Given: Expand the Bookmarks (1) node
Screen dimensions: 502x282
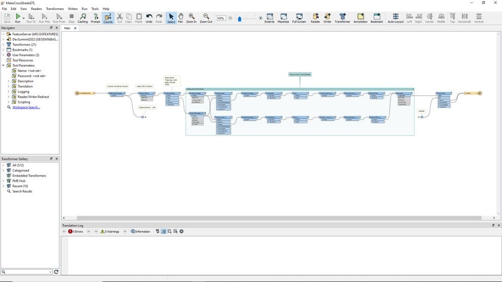Looking at the screenshot, I should pyautogui.click(x=3, y=50).
